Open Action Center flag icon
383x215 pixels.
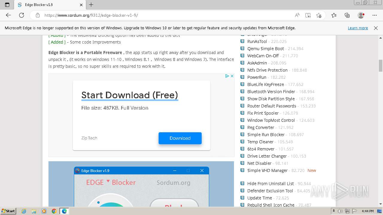(355, 211)
